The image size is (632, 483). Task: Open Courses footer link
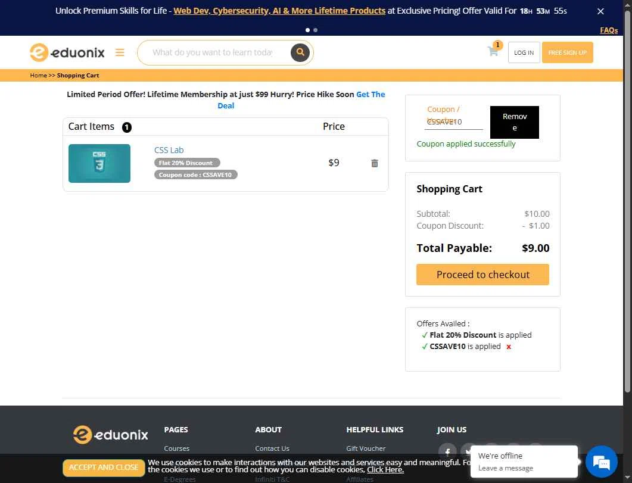tap(176, 448)
